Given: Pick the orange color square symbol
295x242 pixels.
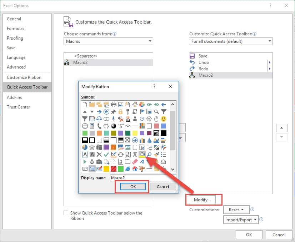Looking at the screenshot, I should coord(99,133).
